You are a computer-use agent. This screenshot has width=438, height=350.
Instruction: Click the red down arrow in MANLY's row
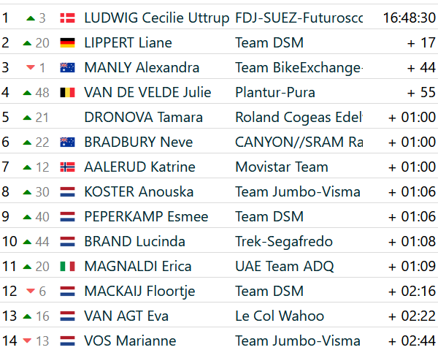tap(31, 67)
